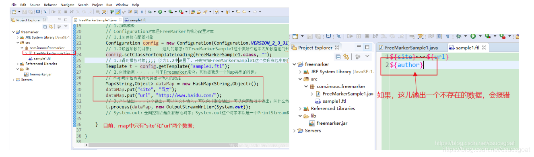Click the Show Whitespace pilcrow icon in the left toolbar
The width and height of the screenshot is (534, 157).
point(142,12)
